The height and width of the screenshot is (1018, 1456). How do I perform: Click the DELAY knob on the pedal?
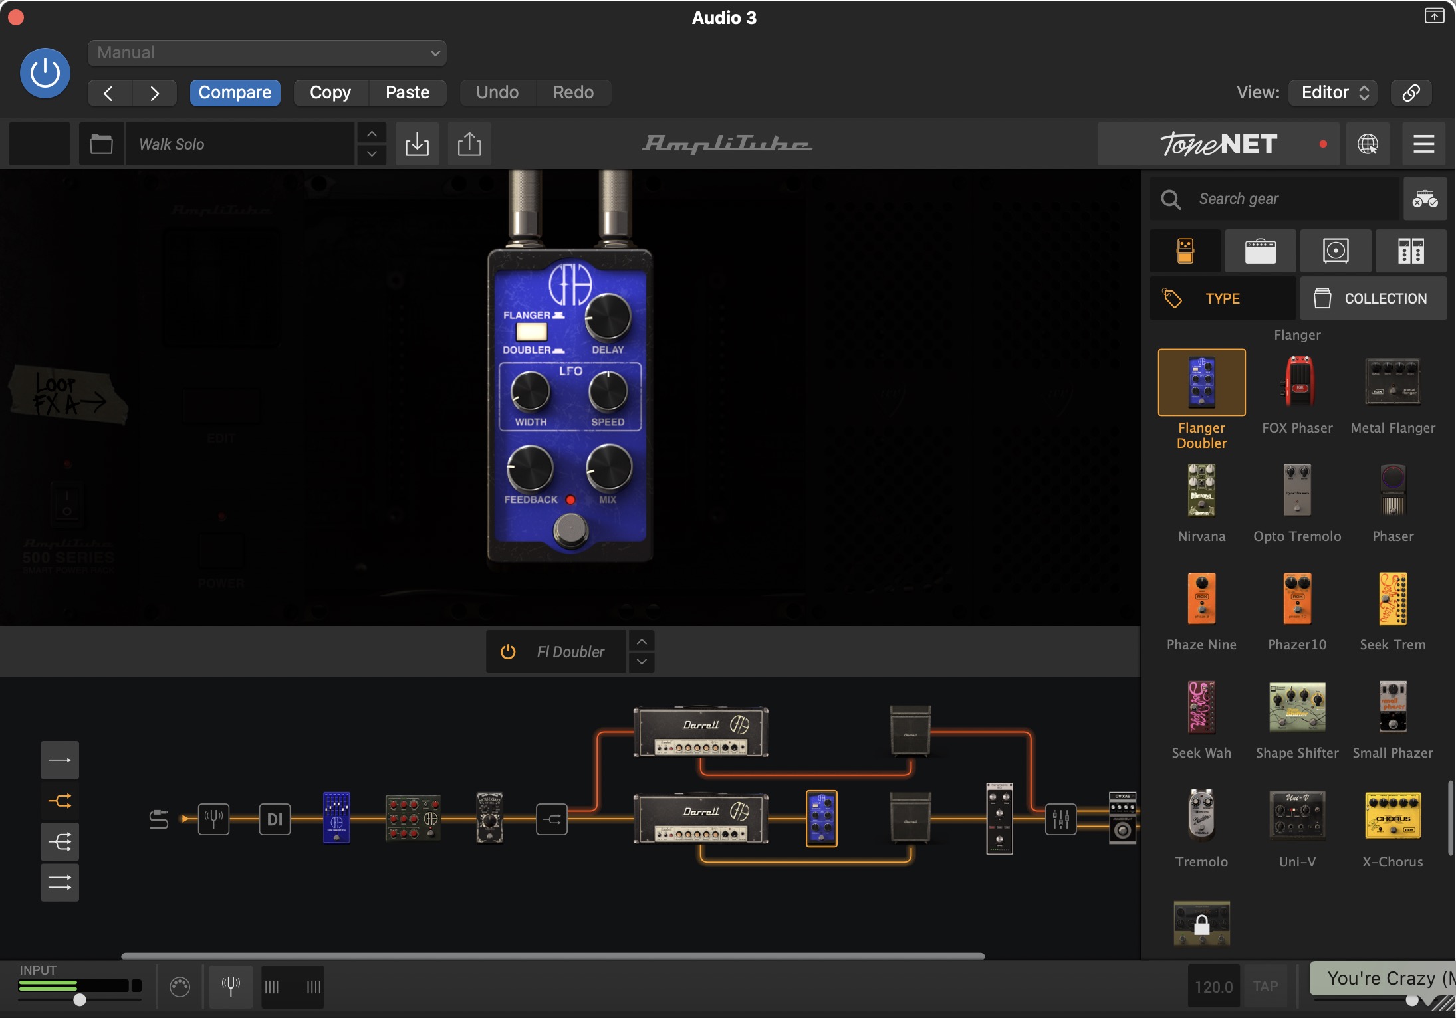point(608,318)
